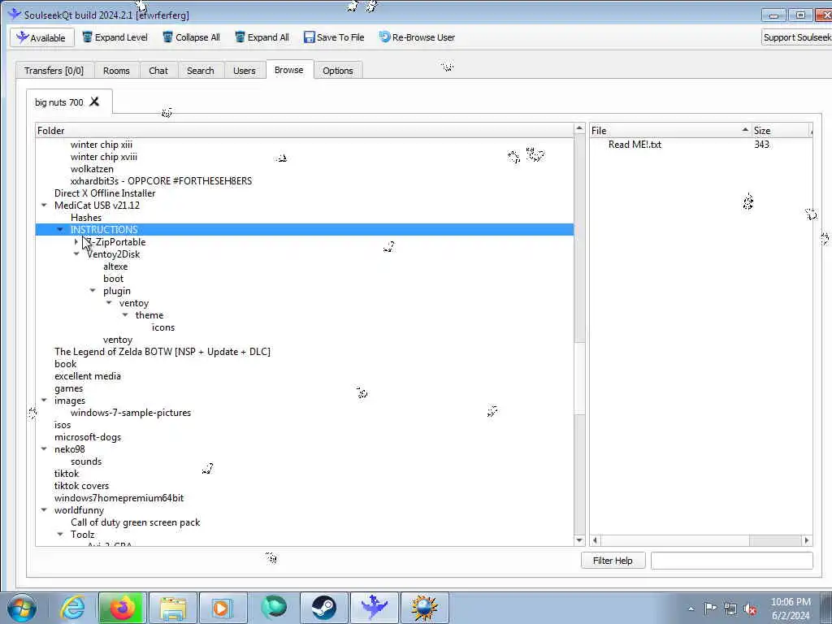Screen dimensions: 832x624
Task: Collapse the plugin folder arrow
Action: (93, 291)
